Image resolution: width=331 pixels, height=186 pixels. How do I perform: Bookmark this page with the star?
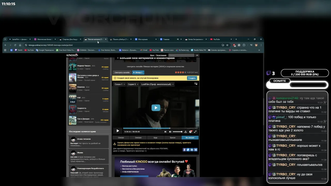point(227,45)
